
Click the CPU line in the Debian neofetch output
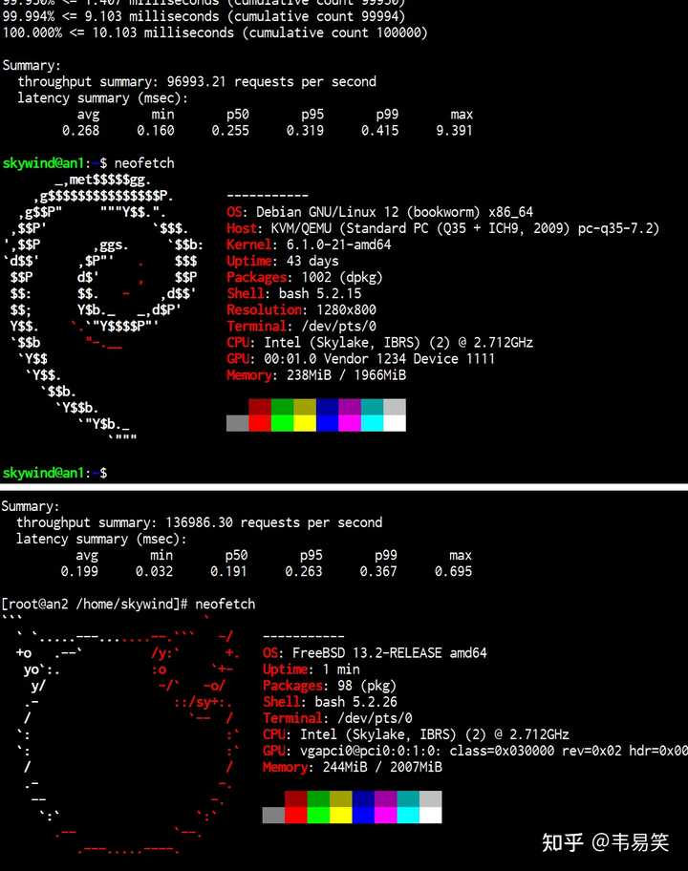tap(380, 343)
